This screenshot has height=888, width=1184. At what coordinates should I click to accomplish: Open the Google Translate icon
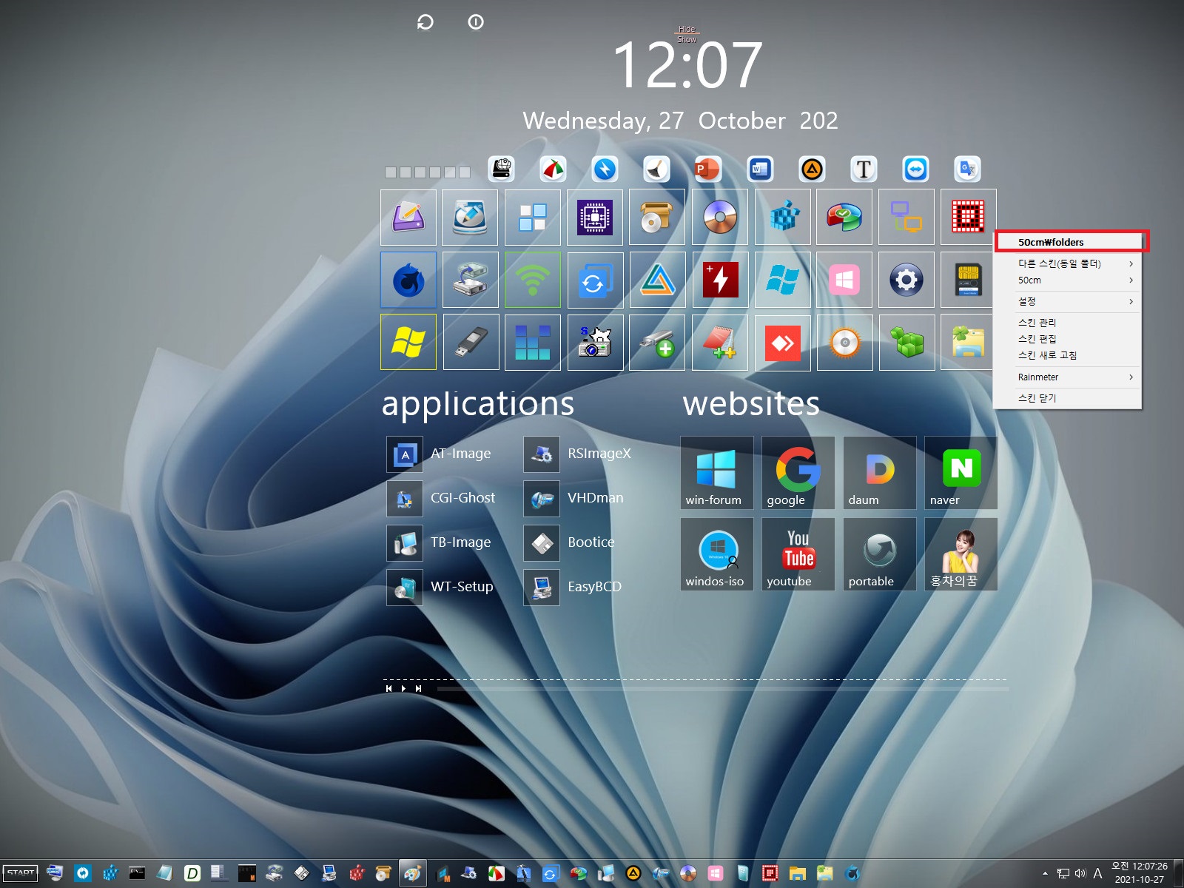click(967, 169)
